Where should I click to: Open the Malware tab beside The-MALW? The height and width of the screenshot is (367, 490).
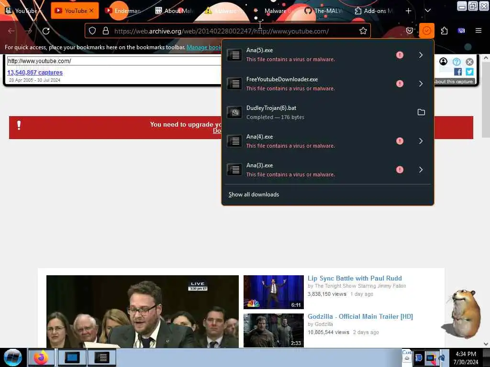coord(274,11)
